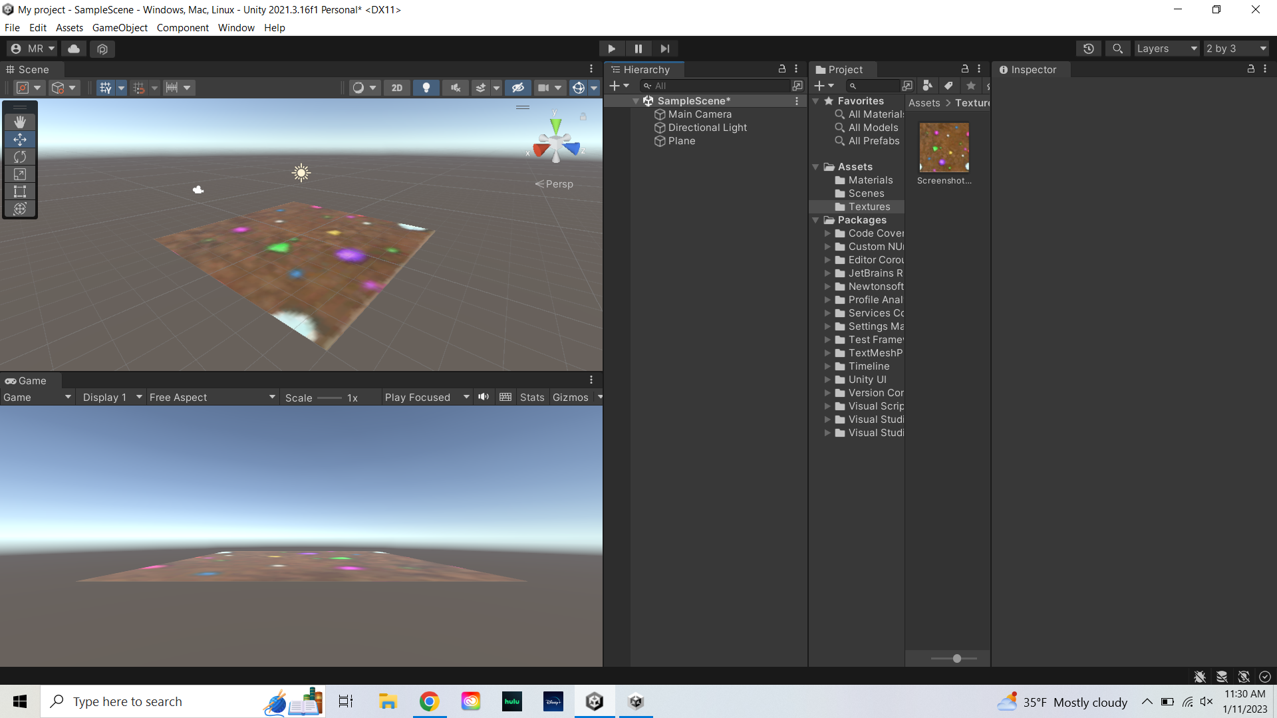
Task: Open the GameObject menu
Action: click(x=120, y=28)
